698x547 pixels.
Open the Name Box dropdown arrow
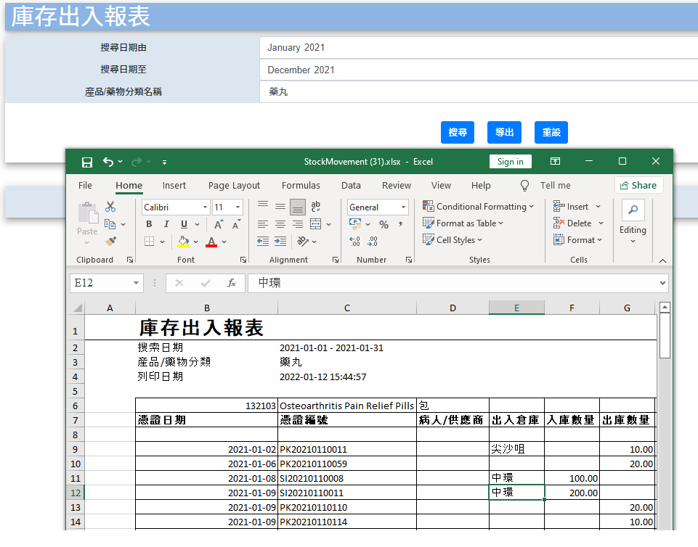coord(137,283)
